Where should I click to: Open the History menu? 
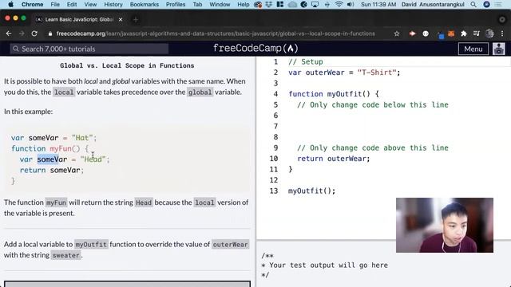(113, 4)
